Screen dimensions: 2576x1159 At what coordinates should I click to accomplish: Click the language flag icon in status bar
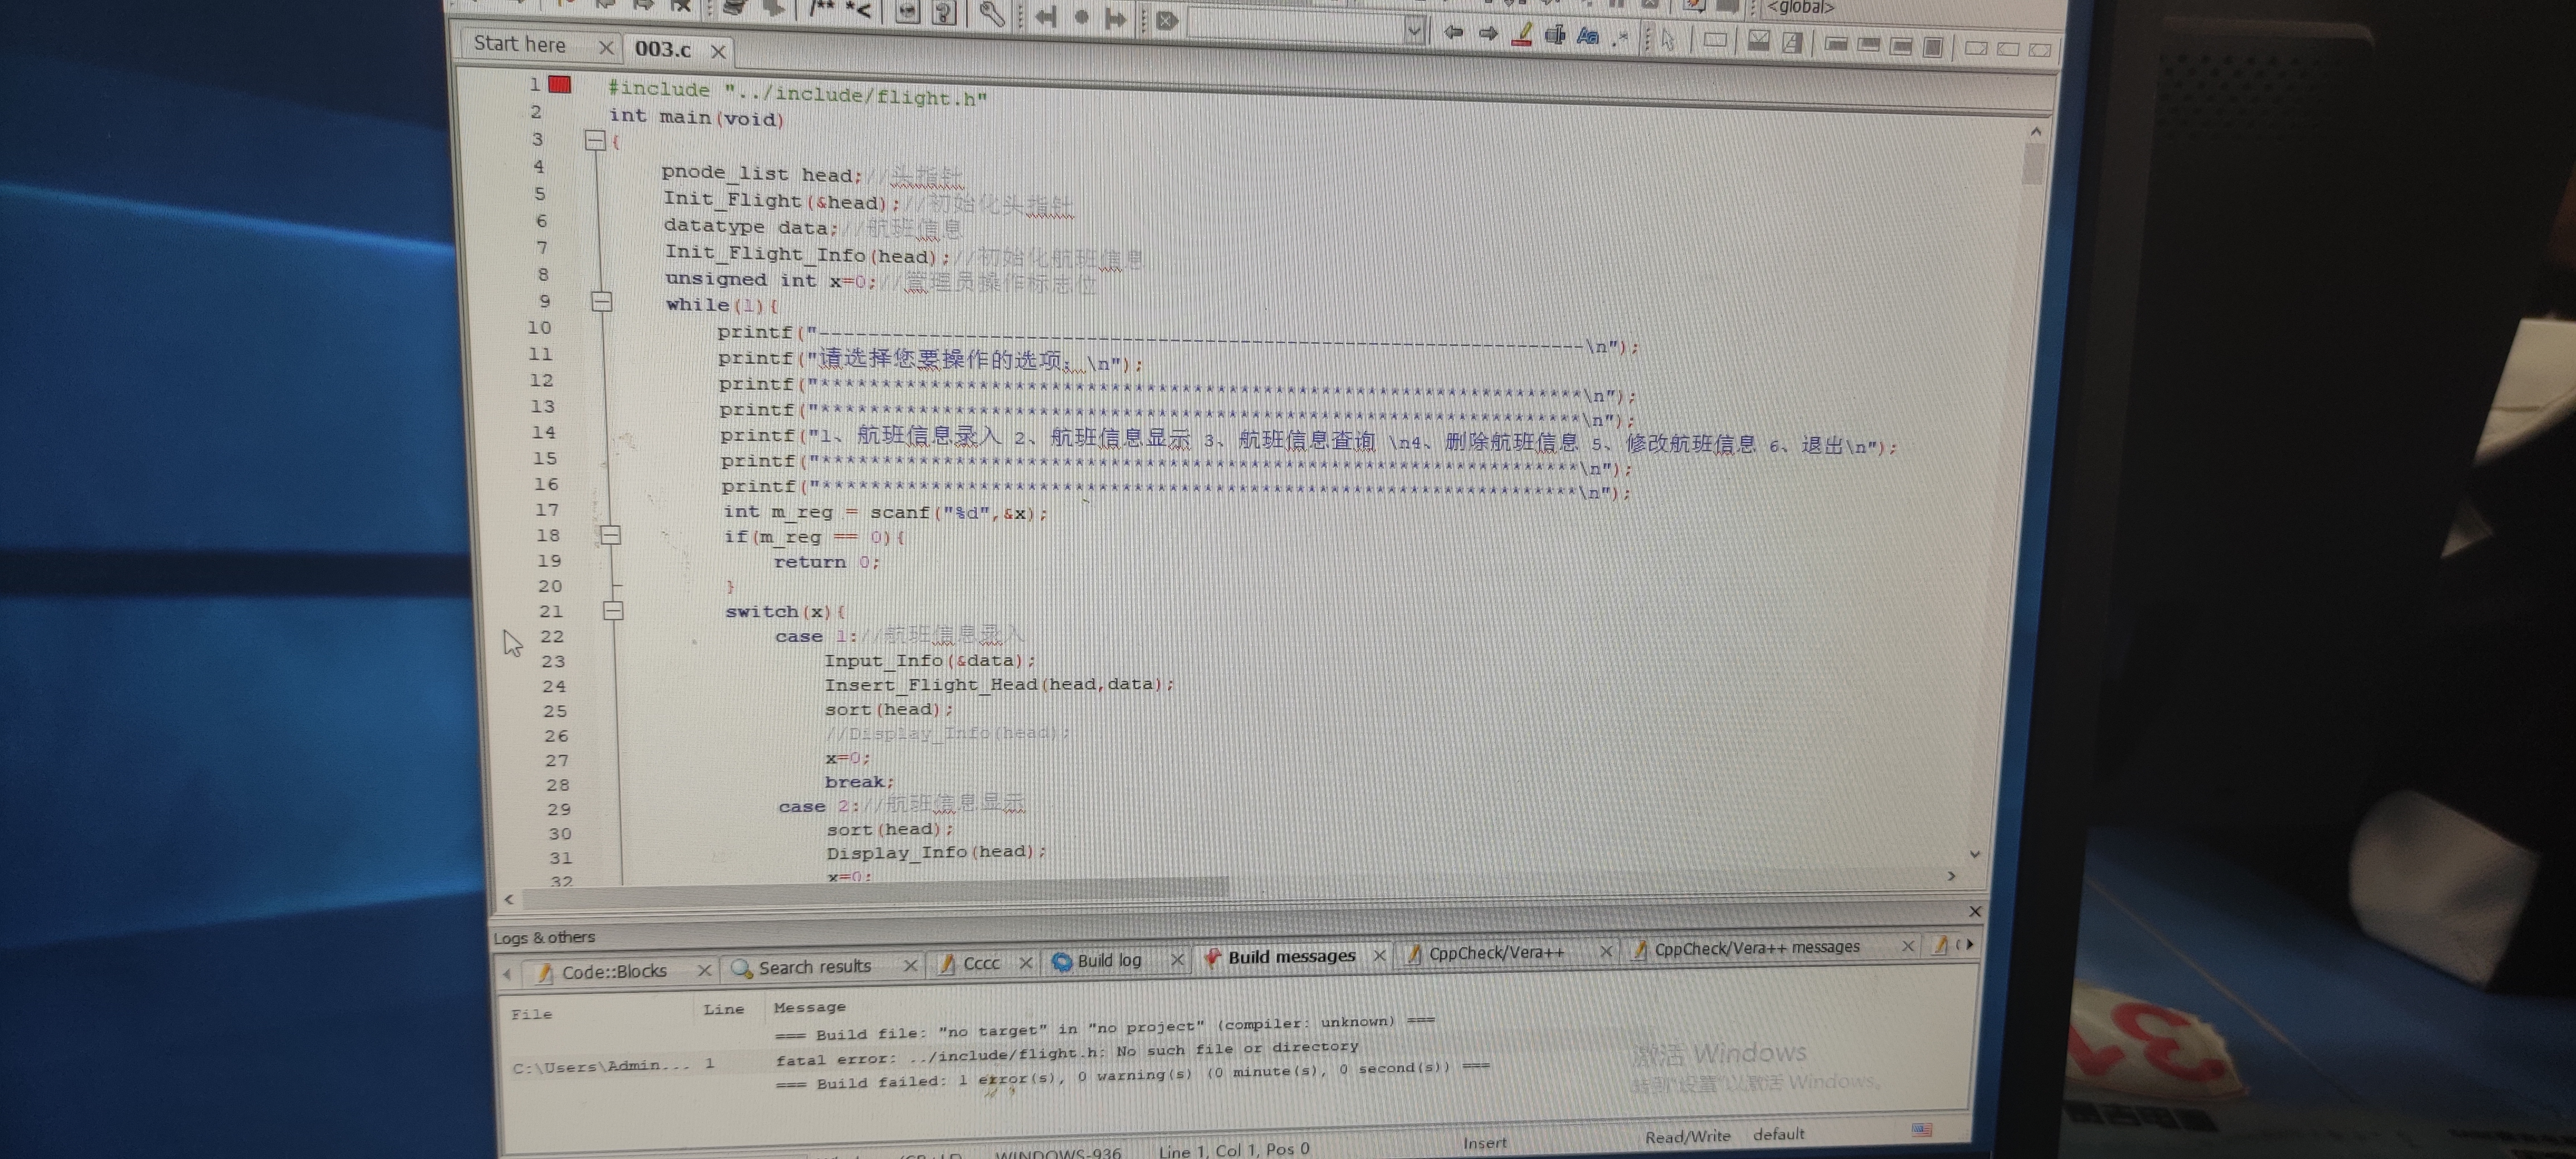1922,1130
